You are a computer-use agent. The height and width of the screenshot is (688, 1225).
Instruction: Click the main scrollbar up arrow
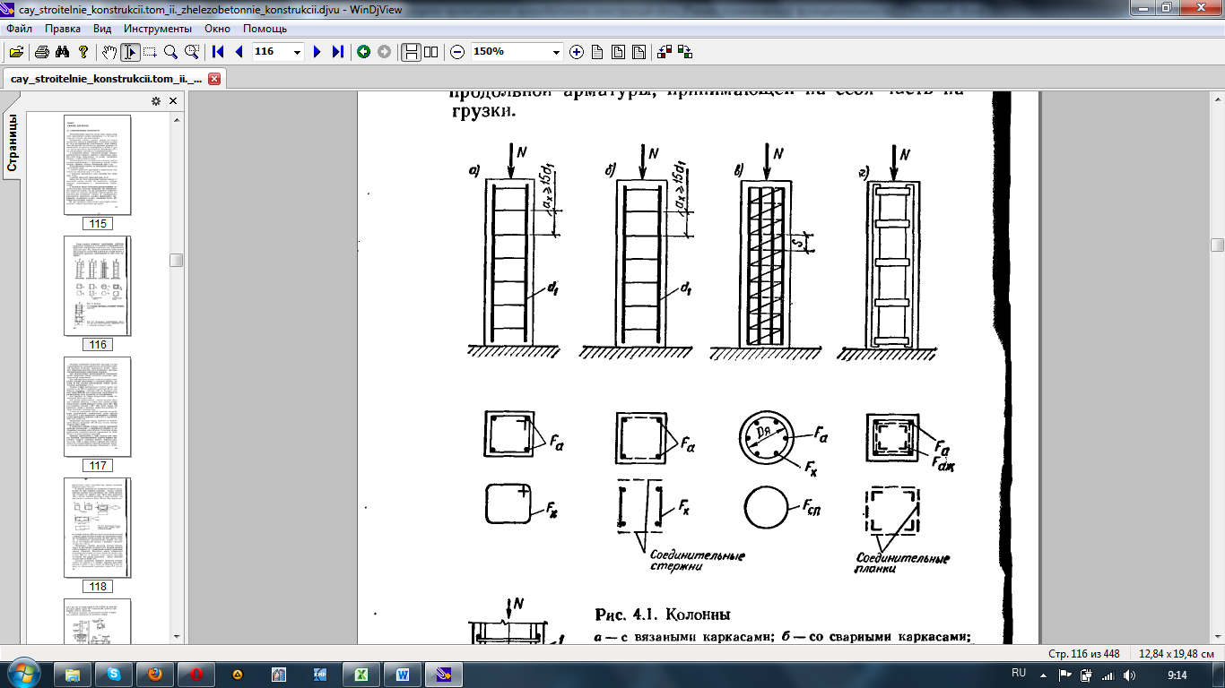[1217, 97]
